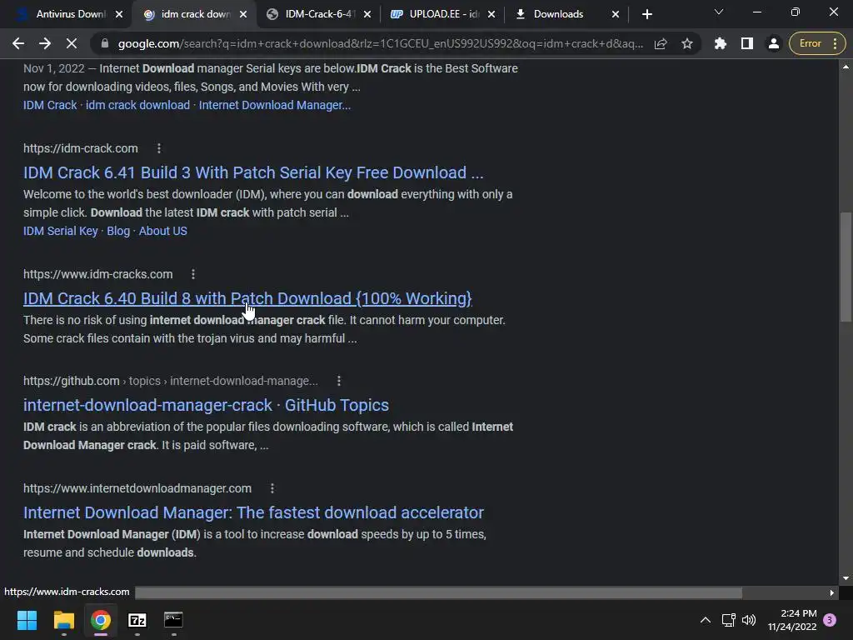
Task: Open more options for github.com result
Action: pyautogui.click(x=339, y=381)
